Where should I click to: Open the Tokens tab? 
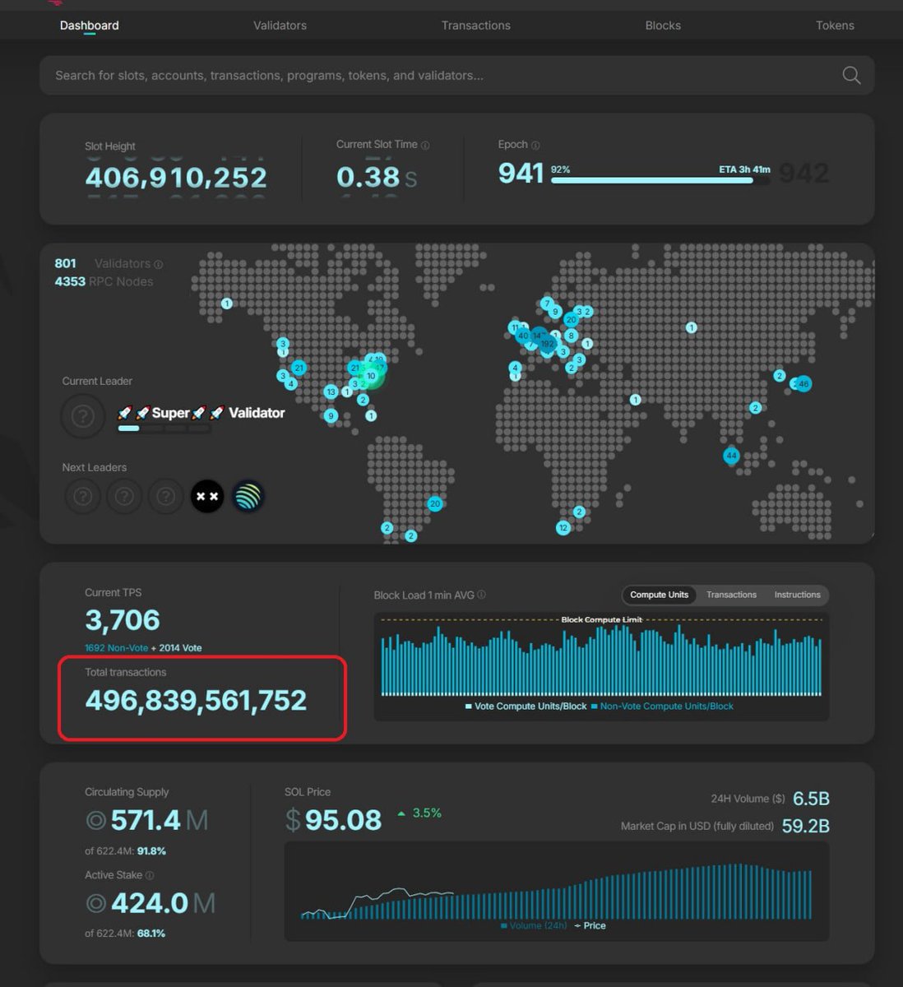coord(835,25)
